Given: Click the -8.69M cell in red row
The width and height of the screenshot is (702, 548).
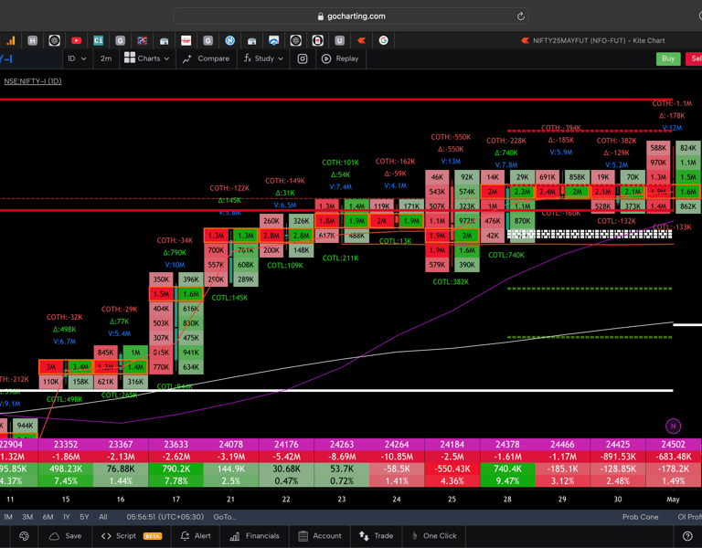Looking at the screenshot, I should (342, 457).
